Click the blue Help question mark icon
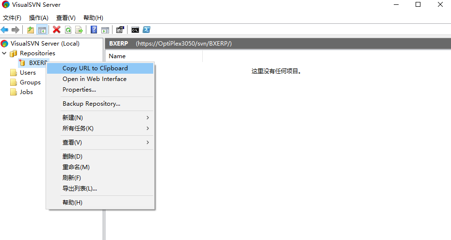451x240 pixels. click(94, 30)
